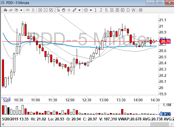Select the arrow pointer tool
Image resolution: width=174 pixels, height=127 pixels.
pos(58,10)
